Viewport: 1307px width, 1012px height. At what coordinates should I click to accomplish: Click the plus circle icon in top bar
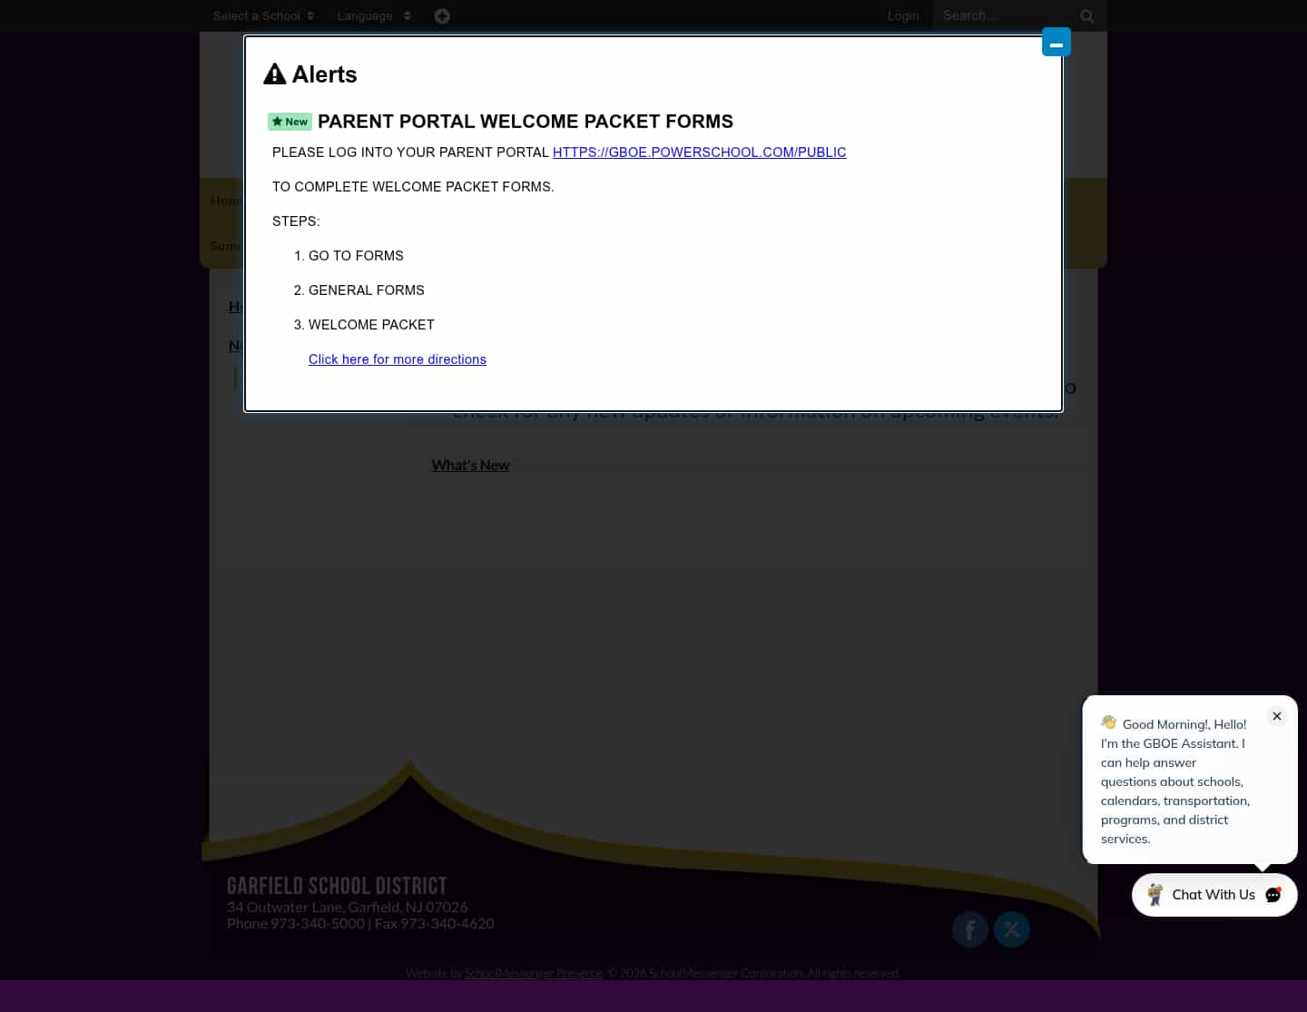tap(442, 15)
